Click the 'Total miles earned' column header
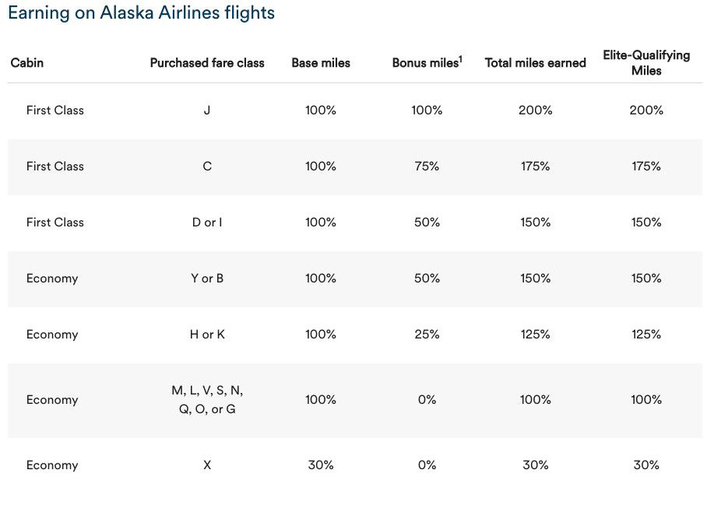The height and width of the screenshot is (505, 707). click(535, 63)
